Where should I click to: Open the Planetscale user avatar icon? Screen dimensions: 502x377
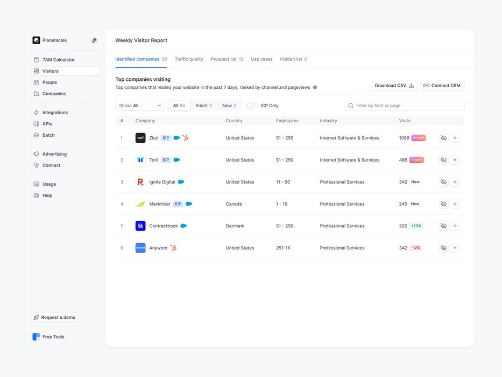coord(94,40)
